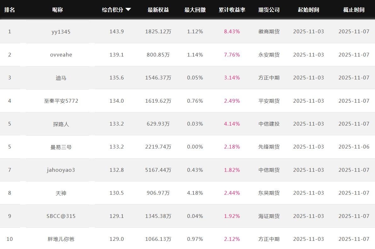Open the SBCC@315 entry
The height and width of the screenshot is (249, 375).
coord(61,216)
